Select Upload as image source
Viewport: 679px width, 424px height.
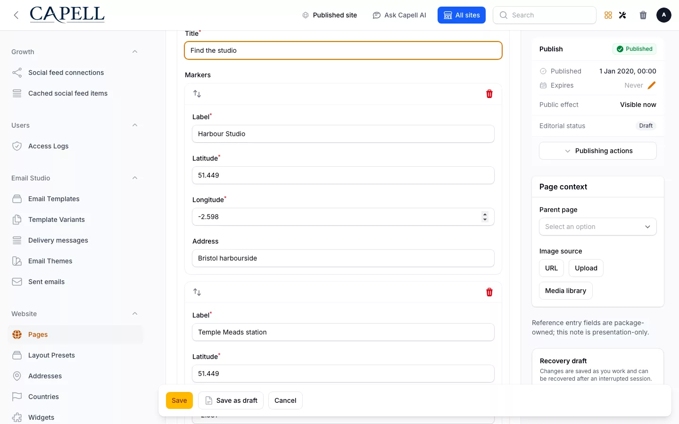pyautogui.click(x=586, y=268)
